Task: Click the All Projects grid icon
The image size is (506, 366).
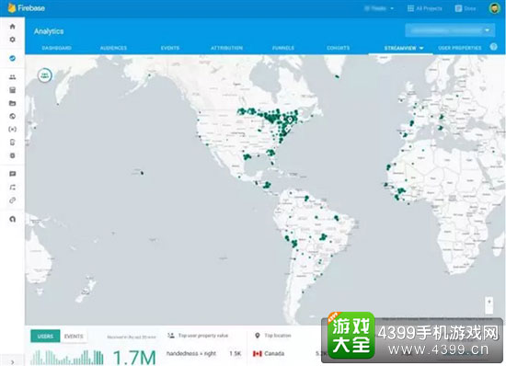Action: [x=410, y=8]
